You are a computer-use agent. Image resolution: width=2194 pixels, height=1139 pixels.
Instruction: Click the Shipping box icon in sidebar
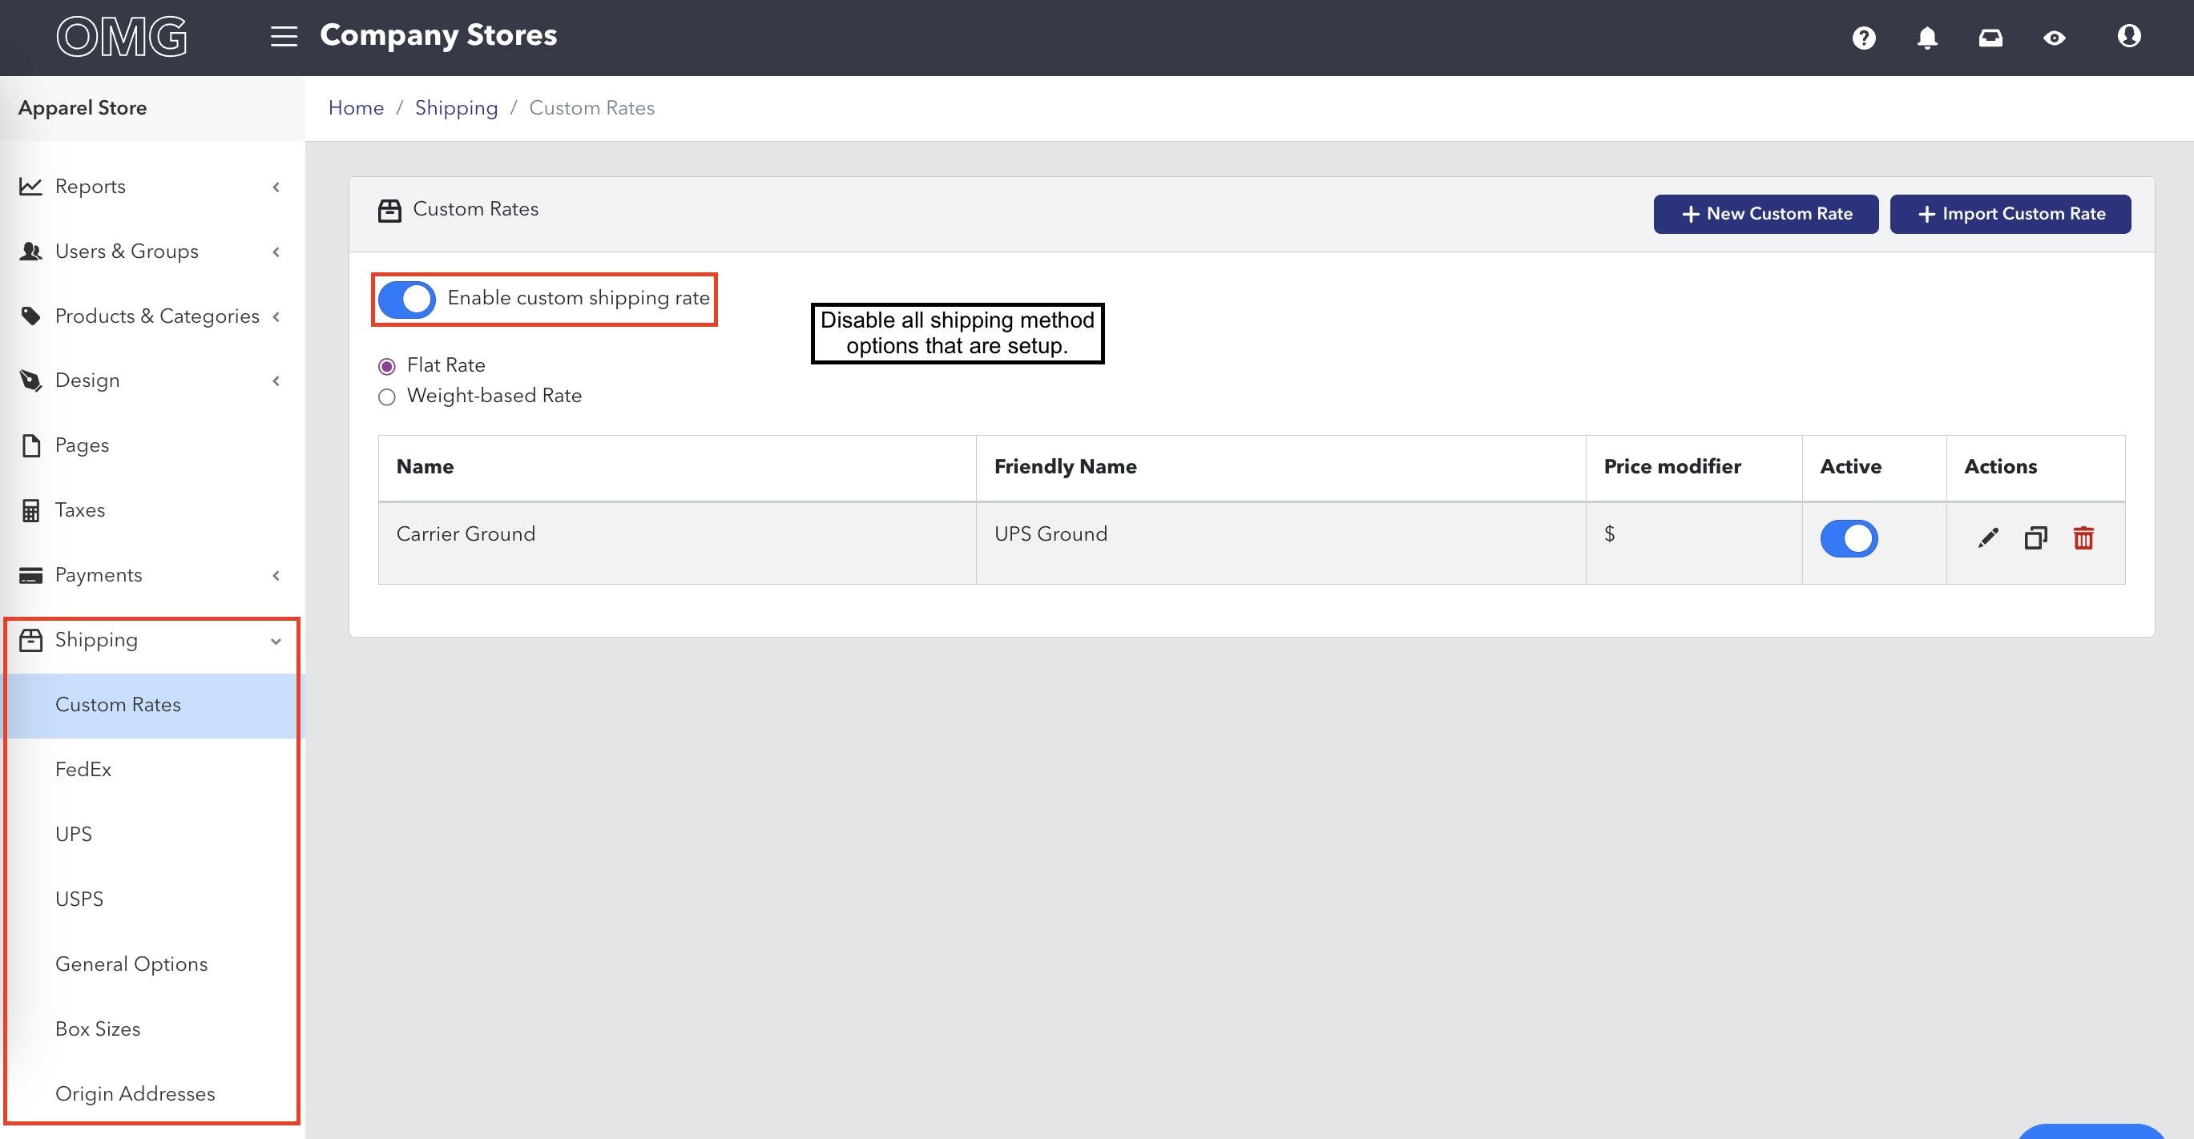point(30,639)
